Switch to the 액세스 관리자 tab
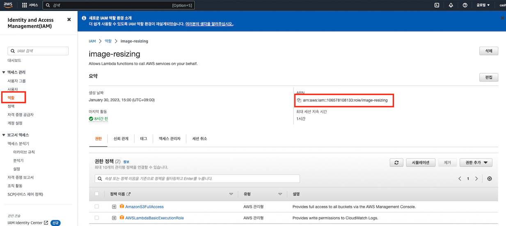The height and width of the screenshot is (226, 506). click(169, 139)
